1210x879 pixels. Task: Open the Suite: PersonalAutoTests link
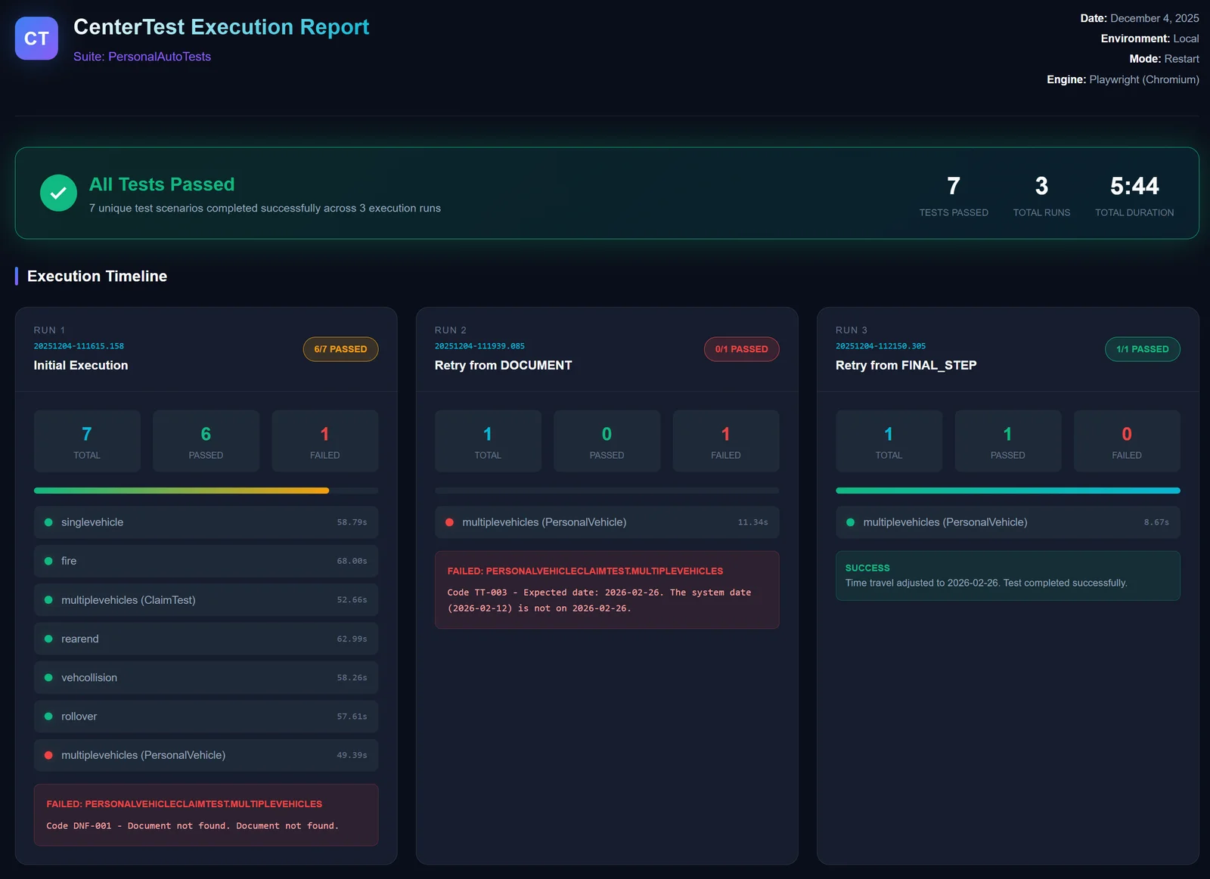pyautogui.click(x=142, y=57)
